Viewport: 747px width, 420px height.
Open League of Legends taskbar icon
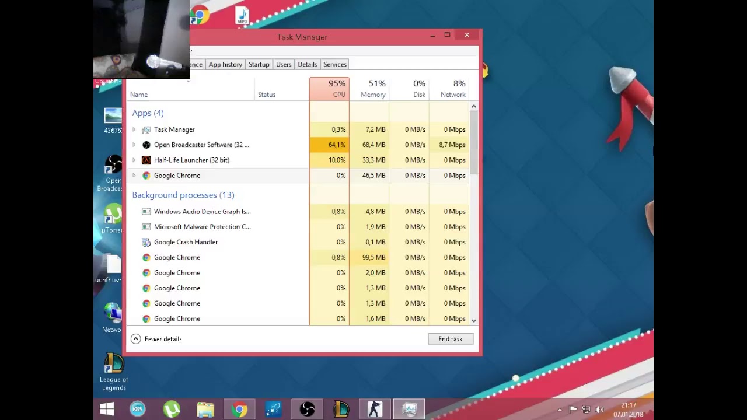341,409
